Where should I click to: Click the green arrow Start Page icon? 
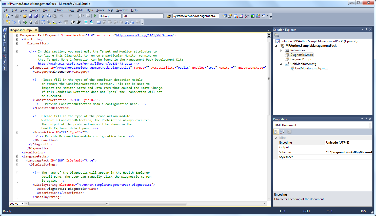pos(252,16)
